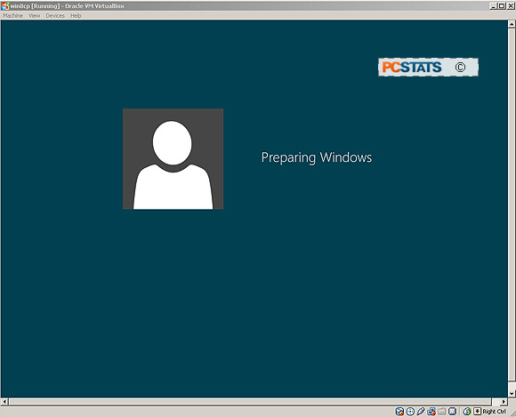Click the mouse integration status icon
Screen dimensions: 516x417
click(467, 412)
